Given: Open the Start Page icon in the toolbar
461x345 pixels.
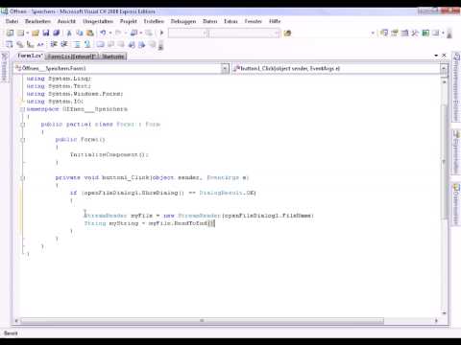Looking at the screenshot, I should 425,33.
